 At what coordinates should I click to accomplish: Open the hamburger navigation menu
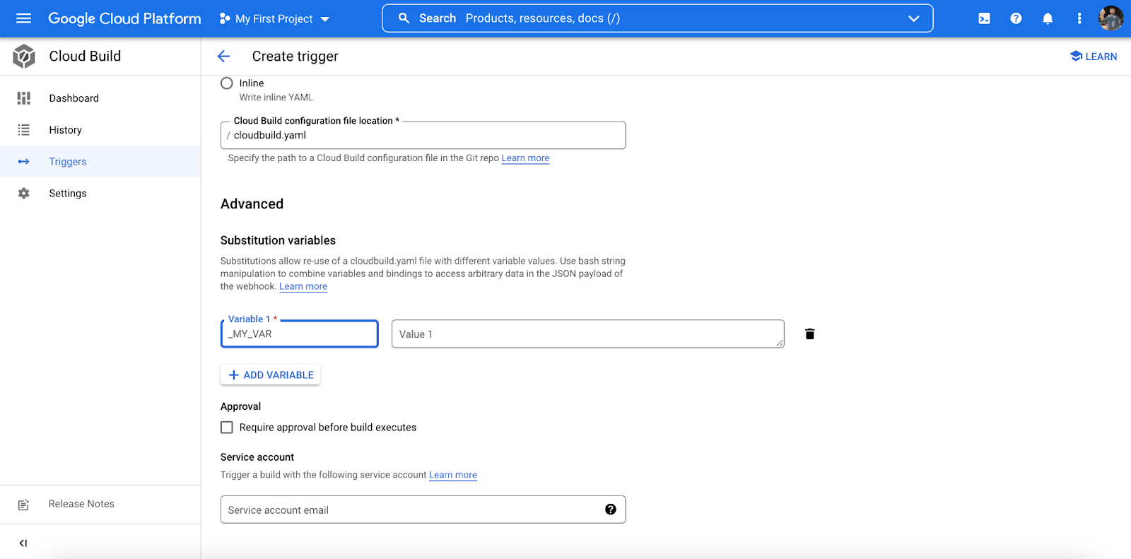point(23,18)
